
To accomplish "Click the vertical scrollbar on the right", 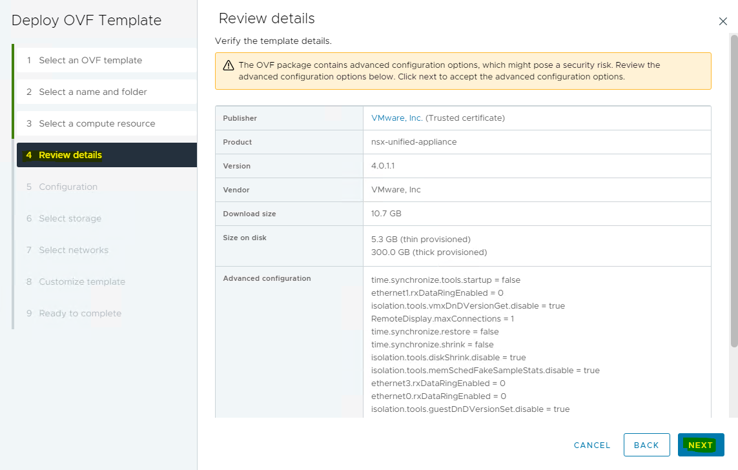I will point(733,194).
